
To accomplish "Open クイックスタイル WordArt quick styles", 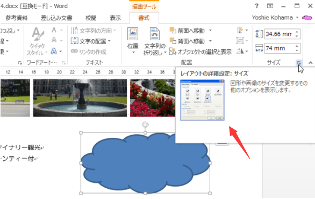I will click(37, 41).
